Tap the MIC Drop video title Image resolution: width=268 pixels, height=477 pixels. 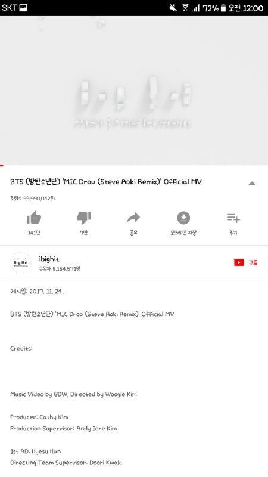pos(106,182)
